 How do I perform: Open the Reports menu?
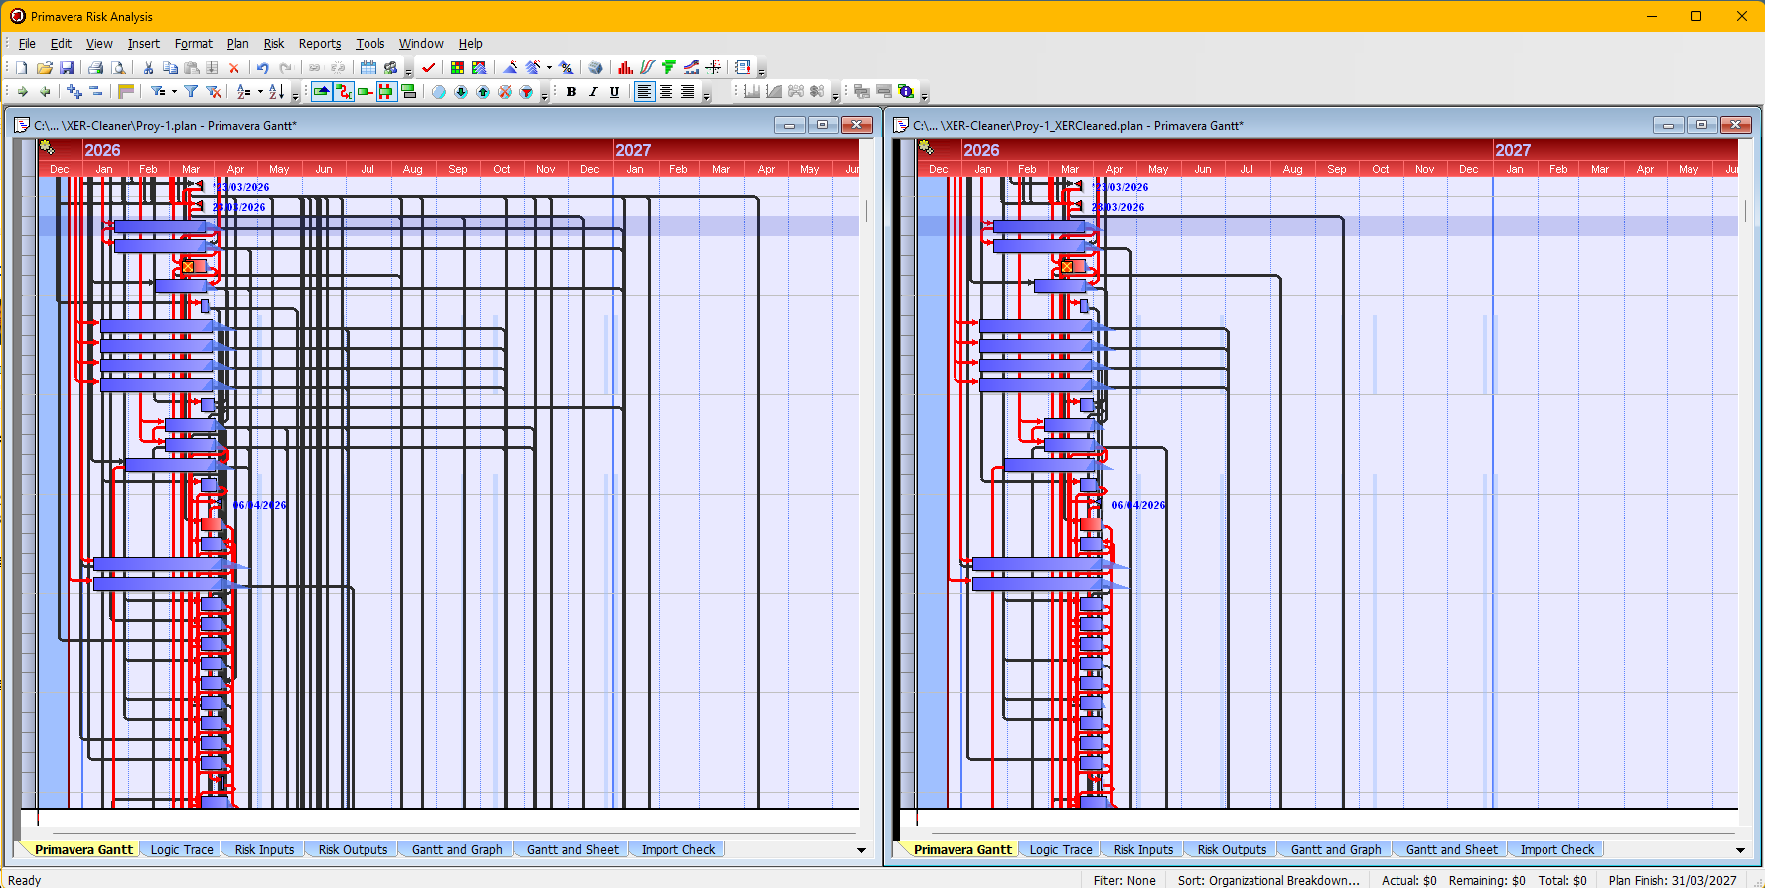(x=320, y=44)
